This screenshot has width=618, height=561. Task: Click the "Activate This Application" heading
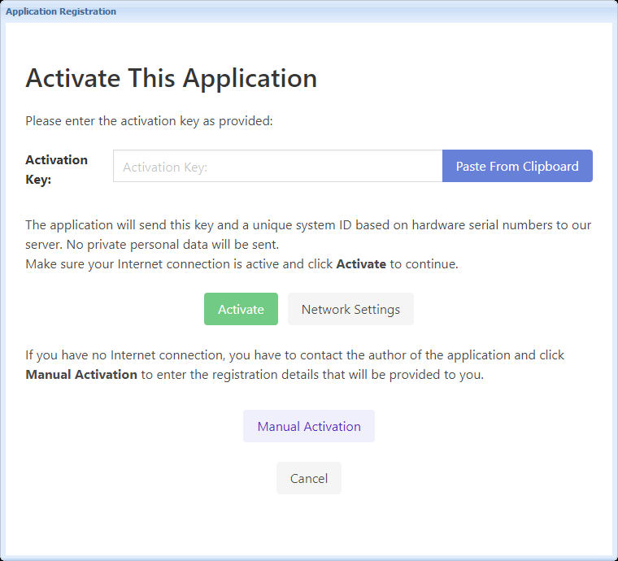[171, 78]
